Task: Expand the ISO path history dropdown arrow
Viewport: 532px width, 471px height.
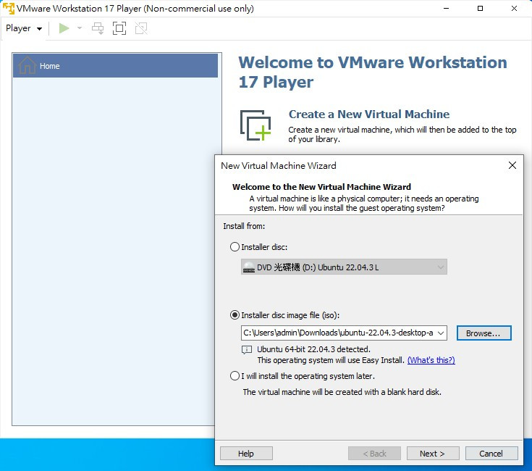Action: [x=441, y=333]
